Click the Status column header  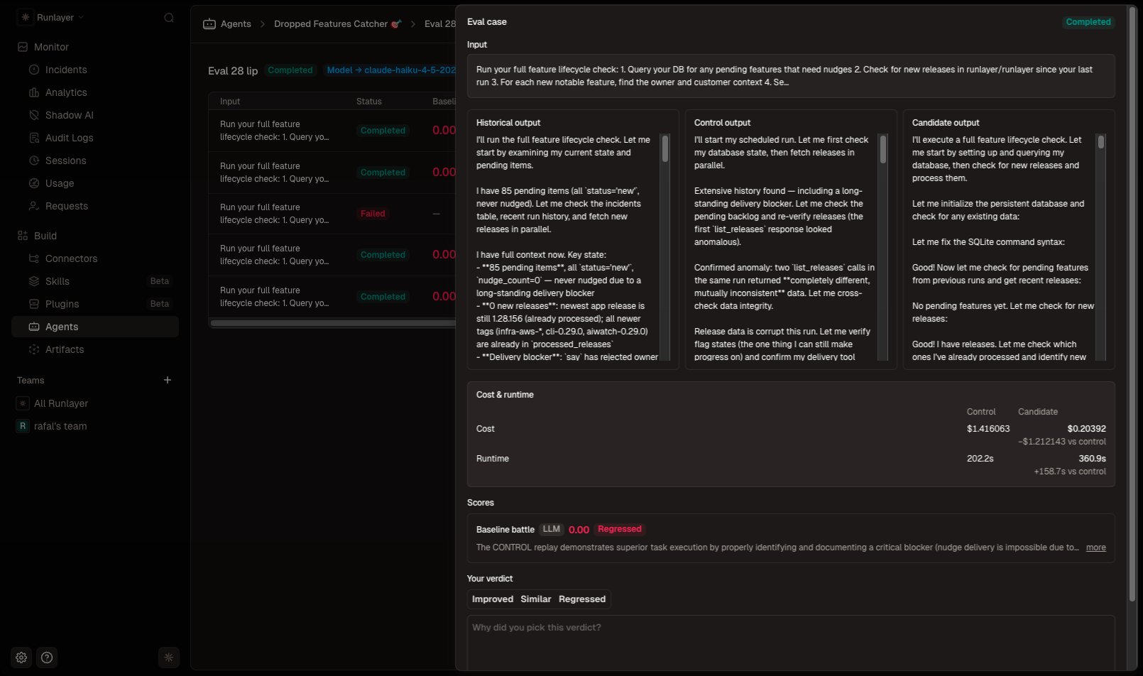click(369, 102)
